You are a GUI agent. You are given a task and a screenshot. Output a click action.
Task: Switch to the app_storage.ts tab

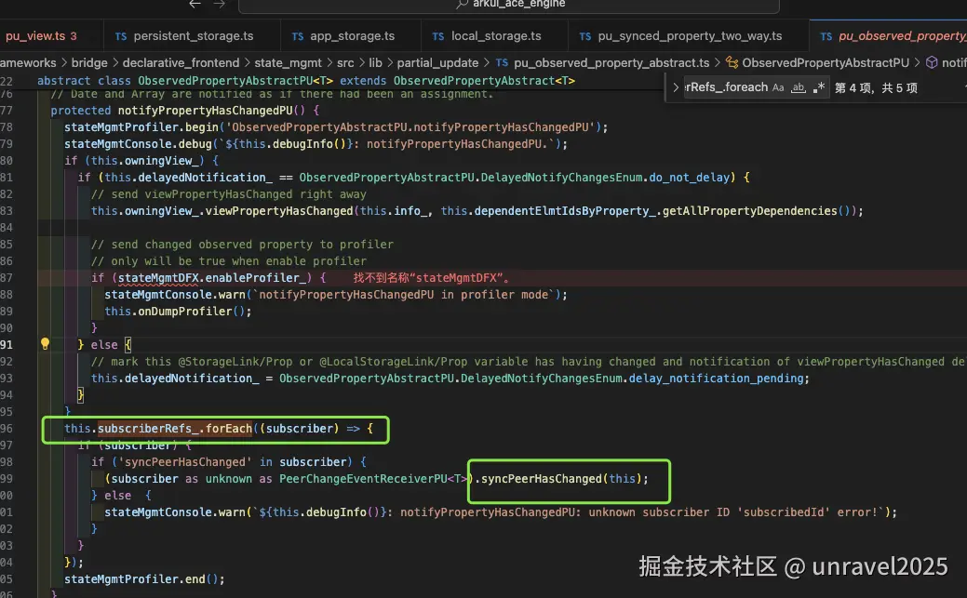tap(351, 35)
